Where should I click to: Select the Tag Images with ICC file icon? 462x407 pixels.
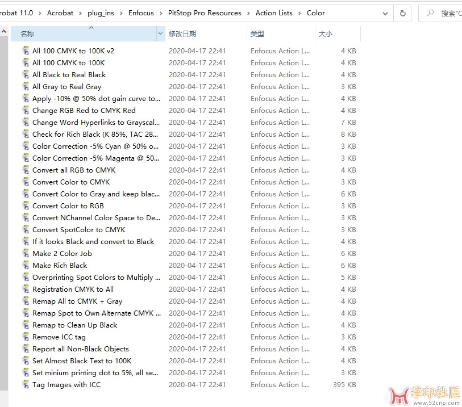pyautogui.click(x=26, y=384)
